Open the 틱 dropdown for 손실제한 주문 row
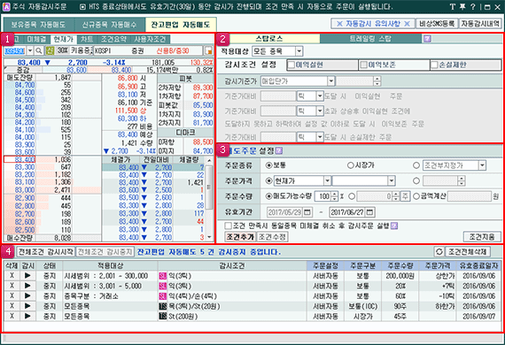This screenshot has height=345, width=505. (320, 137)
